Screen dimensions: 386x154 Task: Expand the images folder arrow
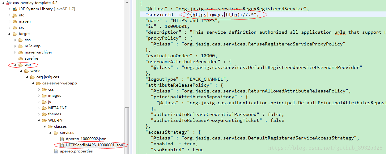click(x=39, y=96)
